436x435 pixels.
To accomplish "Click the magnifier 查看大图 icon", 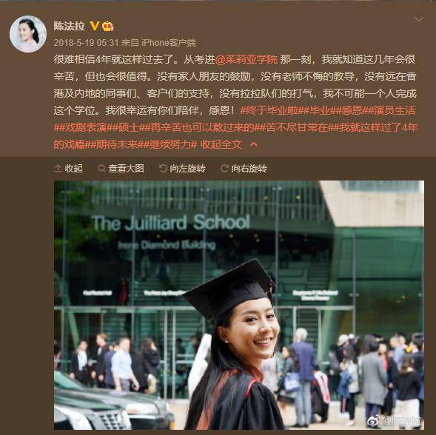I will pos(101,169).
